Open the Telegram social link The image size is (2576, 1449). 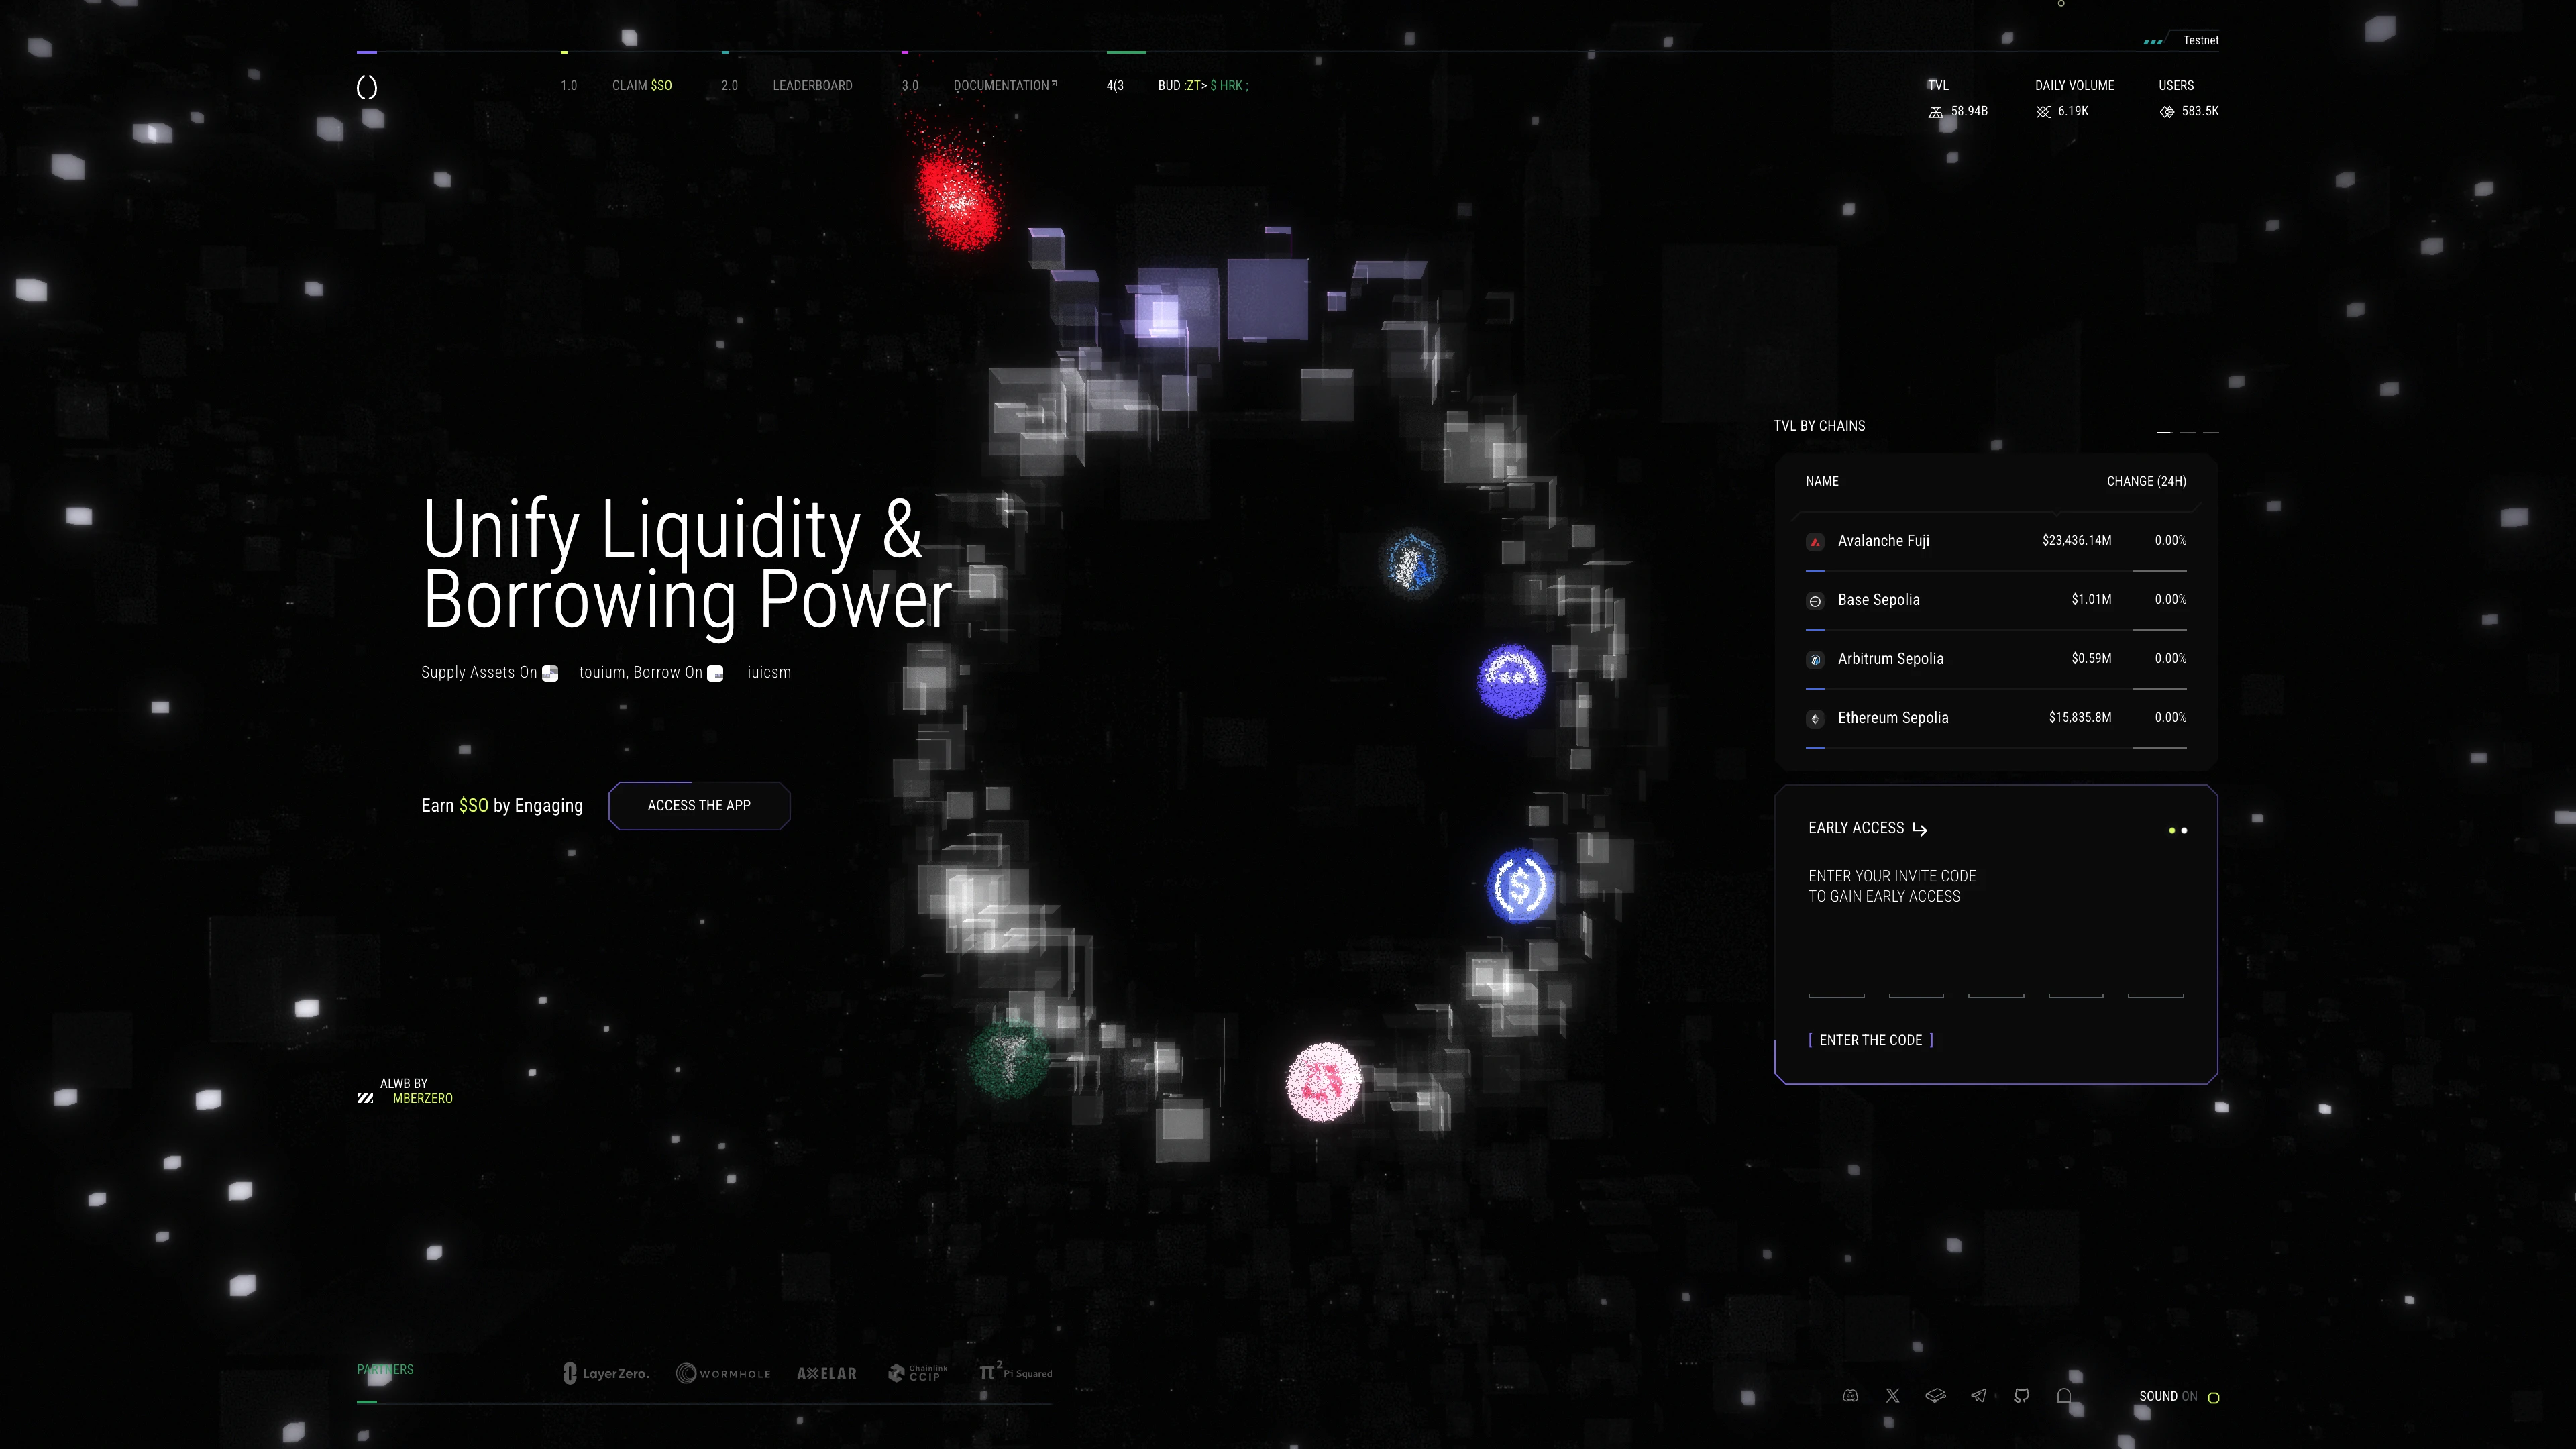[x=1979, y=1397]
